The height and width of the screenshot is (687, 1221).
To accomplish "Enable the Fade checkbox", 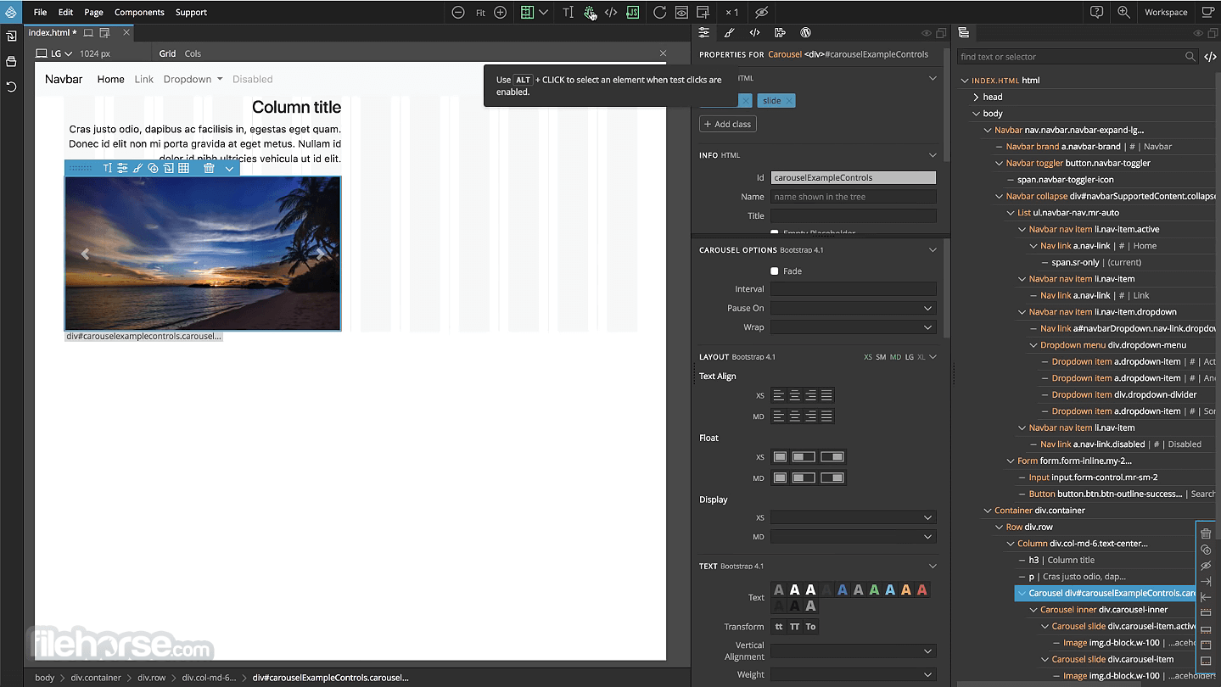I will 775,271.
